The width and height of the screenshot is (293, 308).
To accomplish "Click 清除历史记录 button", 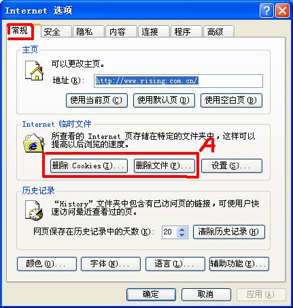I will click(229, 232).
